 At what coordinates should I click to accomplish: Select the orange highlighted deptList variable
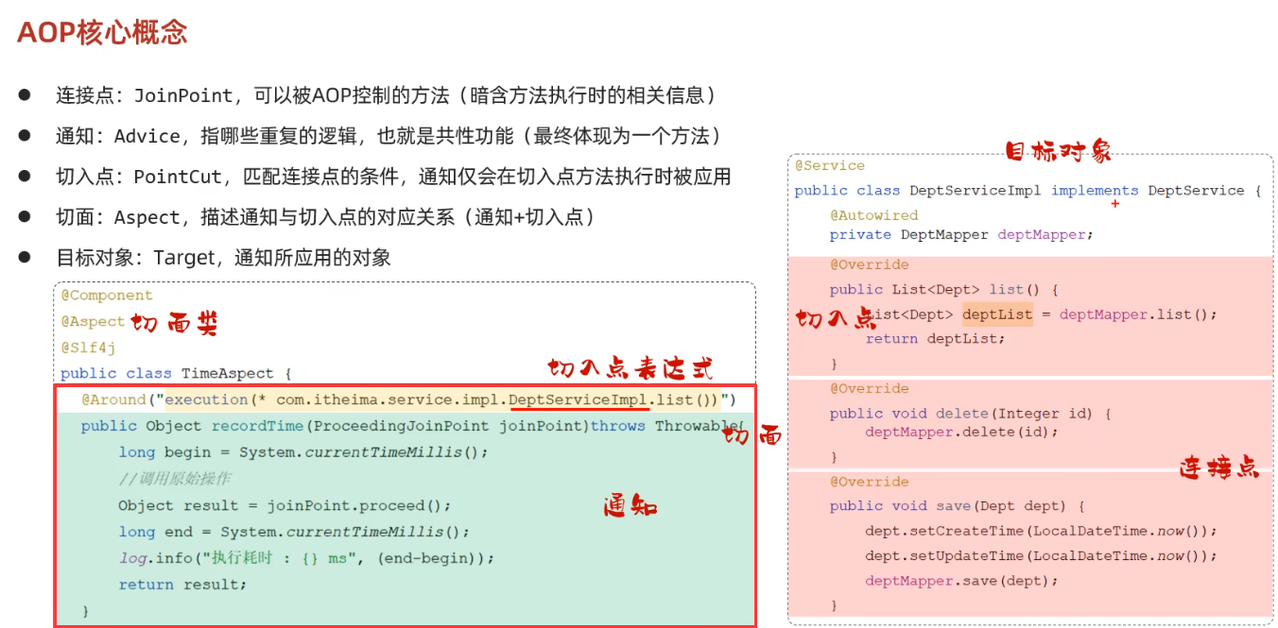click(x=997, y=314)
